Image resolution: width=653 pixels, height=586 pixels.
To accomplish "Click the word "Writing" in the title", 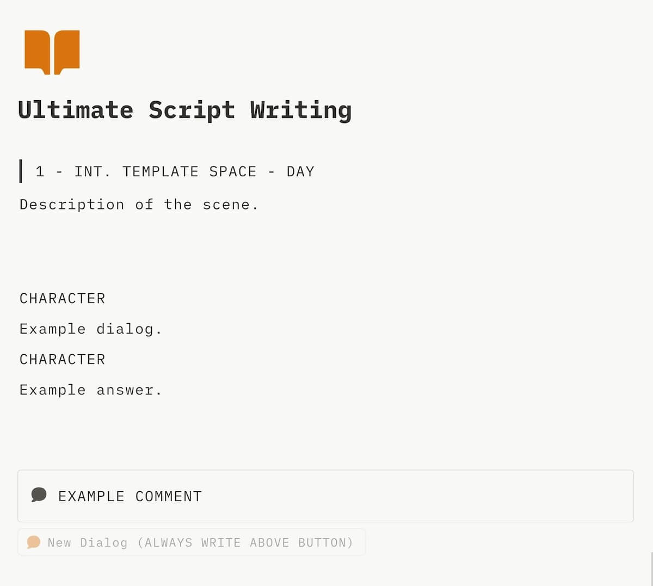I will (x=301, y=110).
